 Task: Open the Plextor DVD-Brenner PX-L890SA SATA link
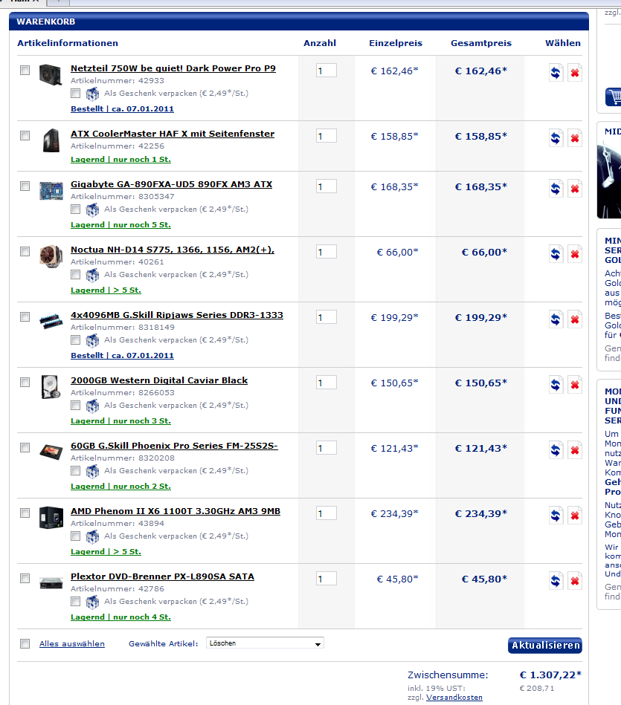(162, 576)
